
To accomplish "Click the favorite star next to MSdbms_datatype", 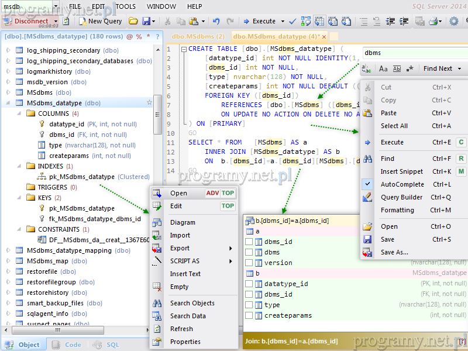I will [149, 103].
